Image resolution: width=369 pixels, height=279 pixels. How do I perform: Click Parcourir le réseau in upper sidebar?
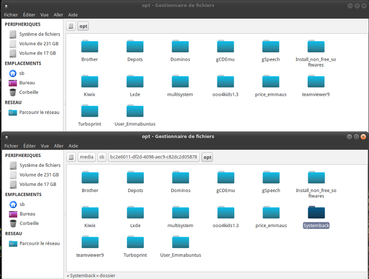tap(34, 112)
